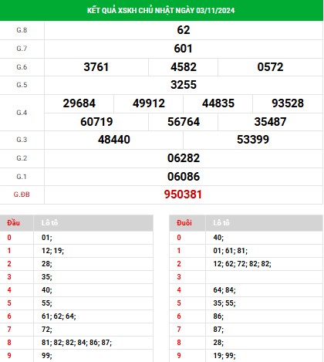Click G.6 number 4582
The height and width of the screenshot is (362, 324).
point(184,67)
